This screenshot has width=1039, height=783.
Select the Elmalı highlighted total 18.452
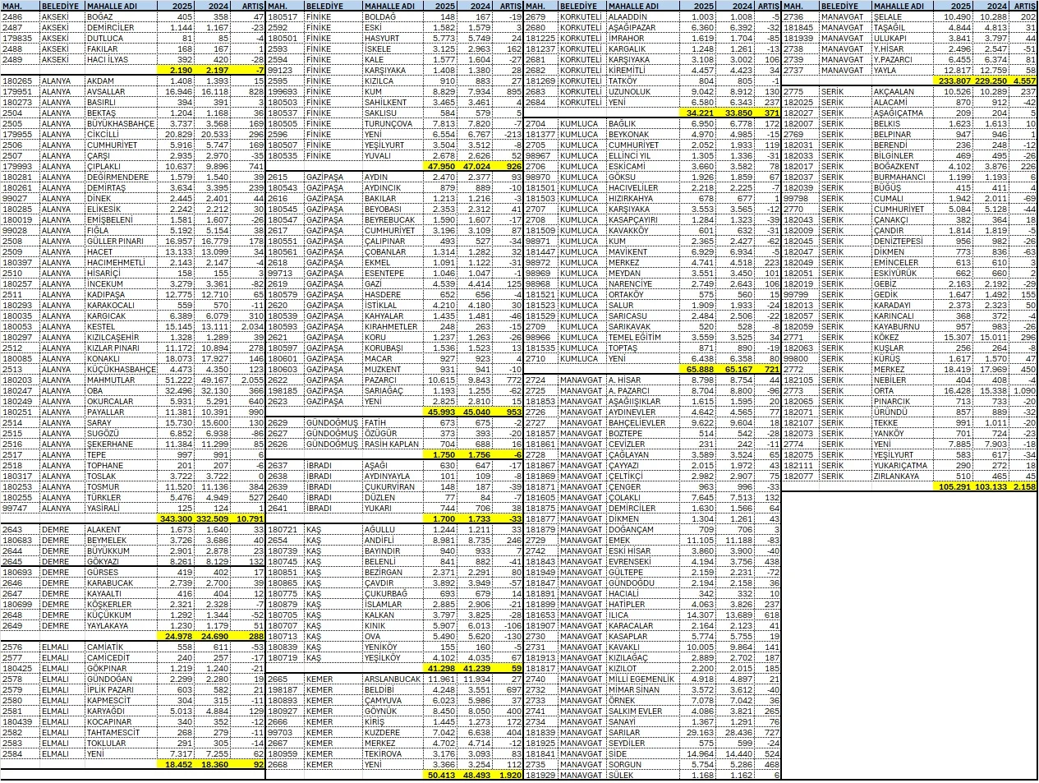[x=176, y=764]
